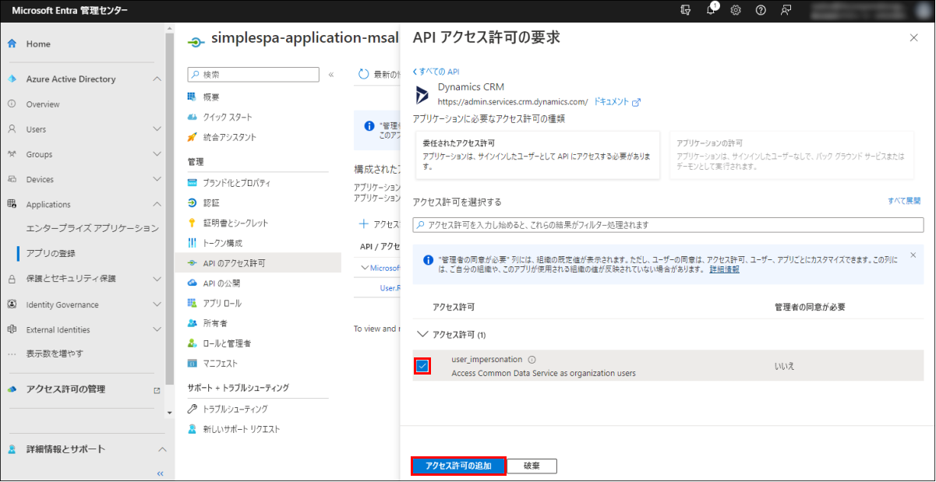Open 詳細情報 link in info banner

pyautogui.click(x=724, y=269)
